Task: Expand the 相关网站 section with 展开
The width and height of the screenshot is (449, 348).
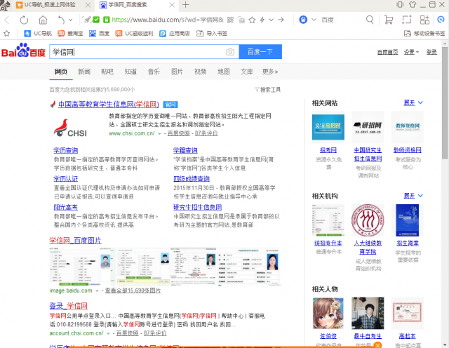Action: [413, 102]
